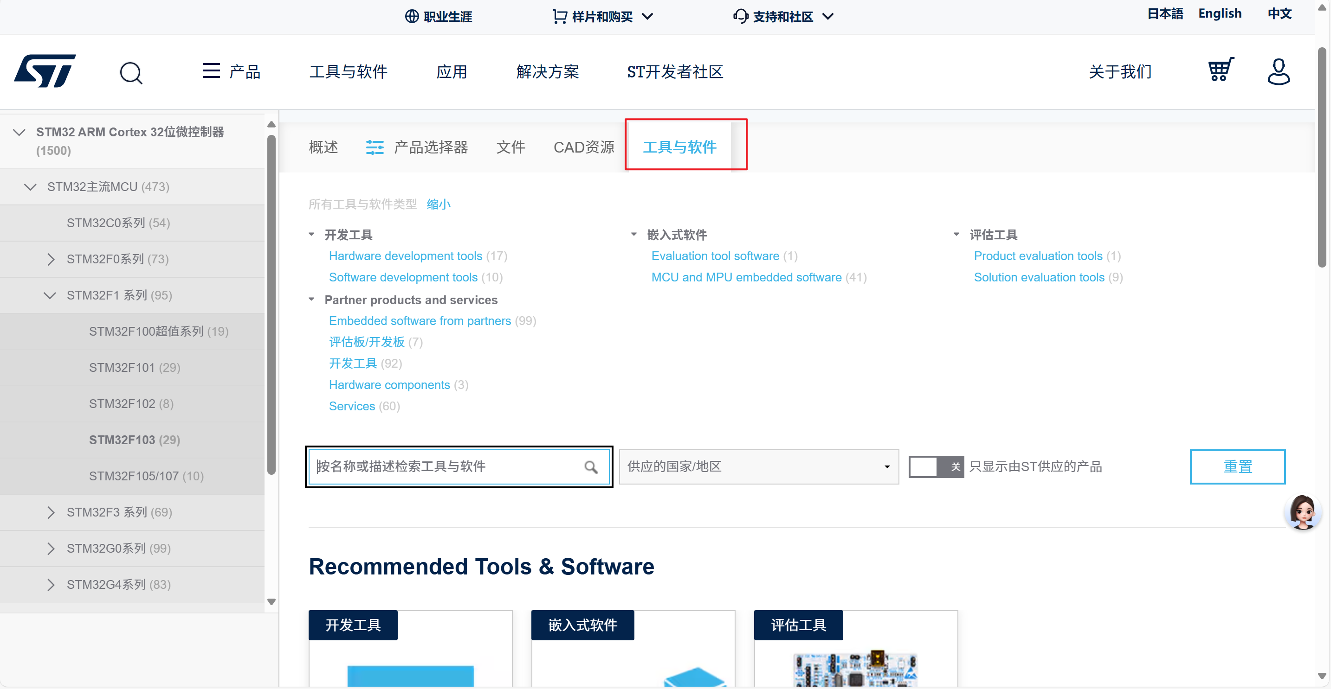Click the 缩小 link
Image resolution: width=1331 pixels, height=689 pixels.
(438, 204)
